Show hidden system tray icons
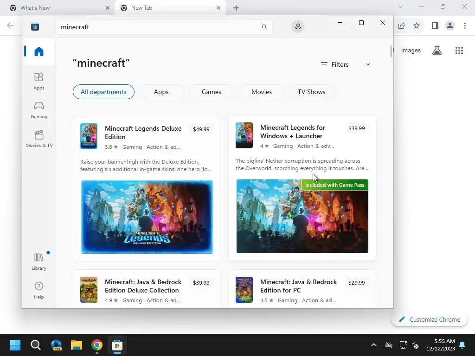475x356 pixels. [374, 345]
